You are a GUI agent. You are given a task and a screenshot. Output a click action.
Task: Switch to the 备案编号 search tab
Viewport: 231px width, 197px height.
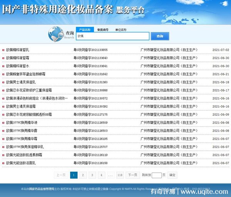point(103,30)
